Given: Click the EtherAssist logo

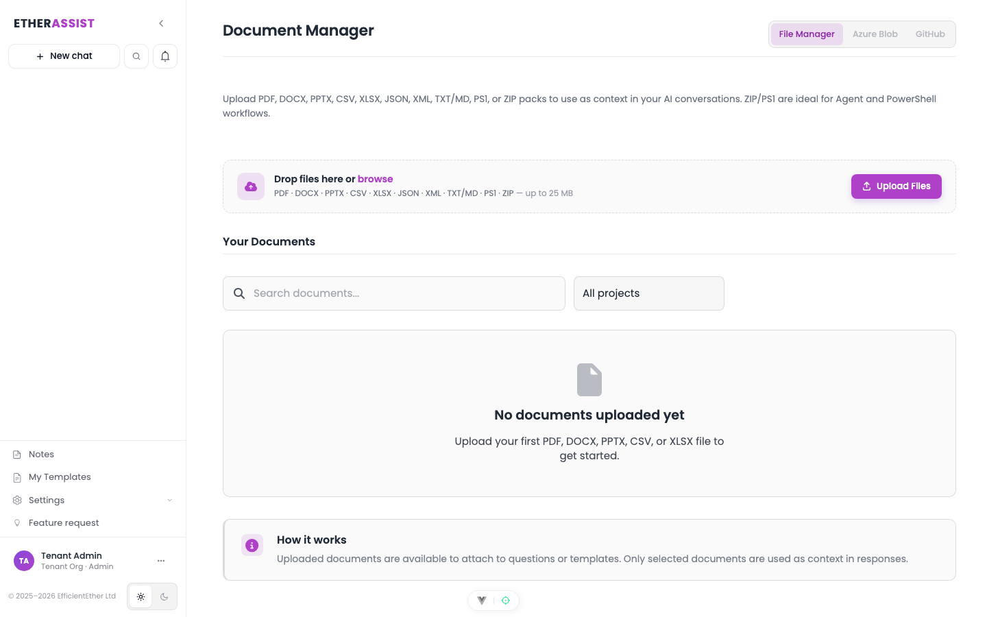Looking at the screenshot, I should 54,23.
